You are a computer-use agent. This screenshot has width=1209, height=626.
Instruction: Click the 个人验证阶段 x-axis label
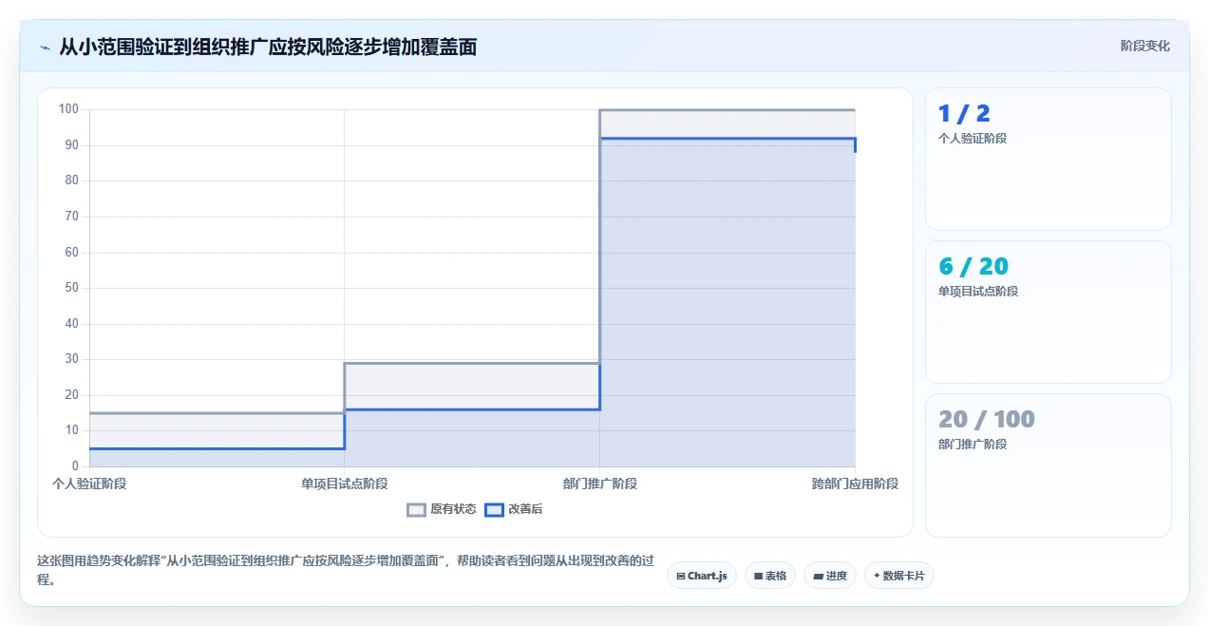coord(89,484)
